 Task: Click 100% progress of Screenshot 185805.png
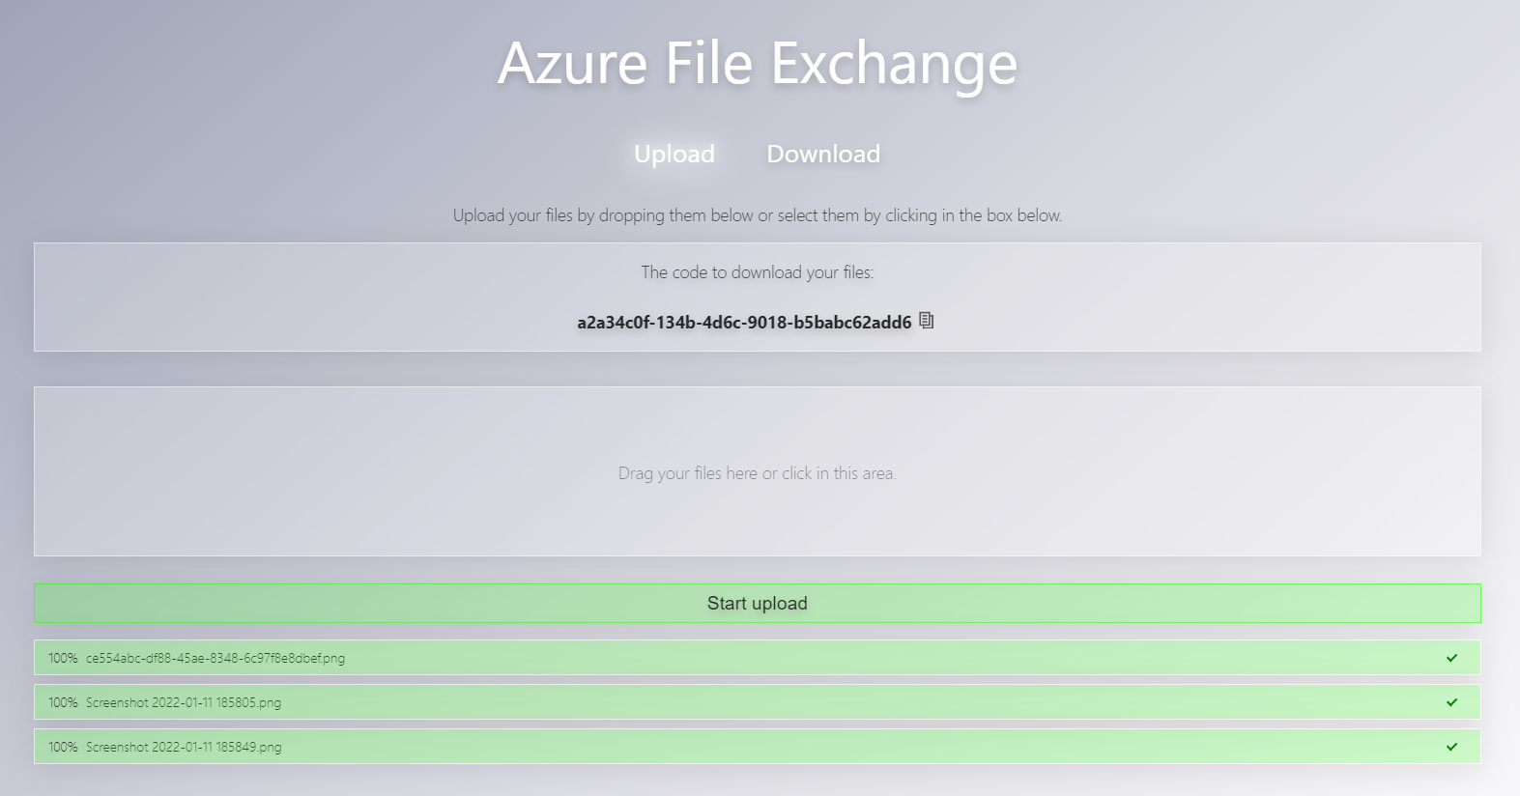click(x=63, y=702)
